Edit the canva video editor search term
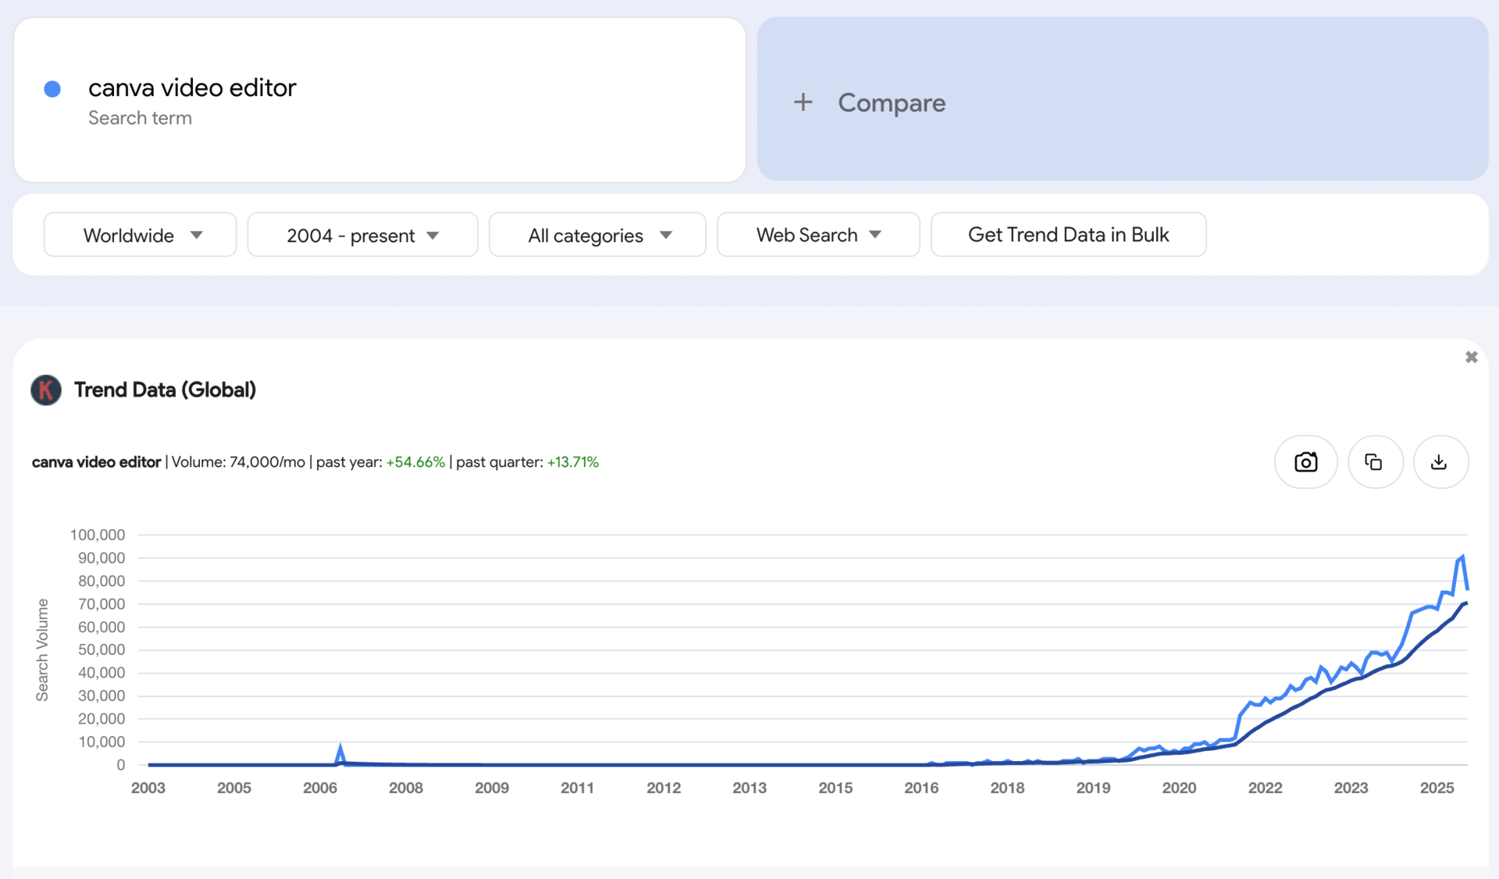1499x879 pixels. [x=192, y=87]
